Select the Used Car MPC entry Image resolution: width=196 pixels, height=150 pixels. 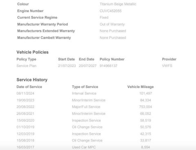pyautogui.click(x=84, y=147)
